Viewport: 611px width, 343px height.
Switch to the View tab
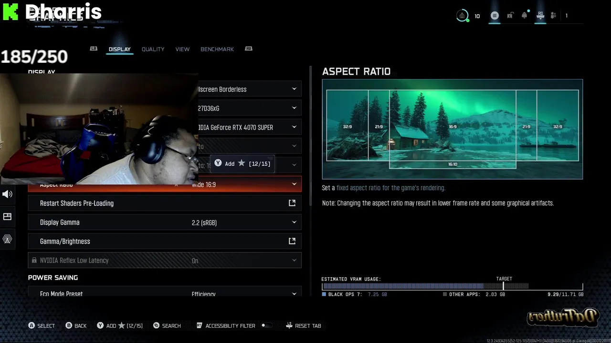[182, 49]
